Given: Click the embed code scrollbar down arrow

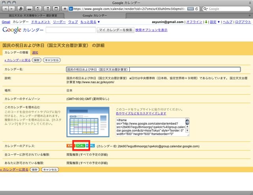Looking at the screenshot, I should 187,131.
